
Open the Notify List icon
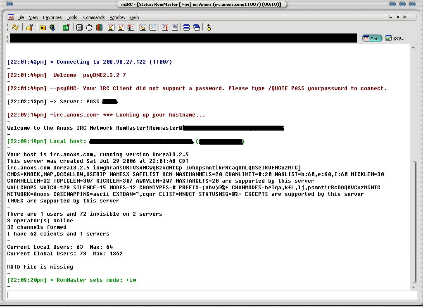point(165,27)
